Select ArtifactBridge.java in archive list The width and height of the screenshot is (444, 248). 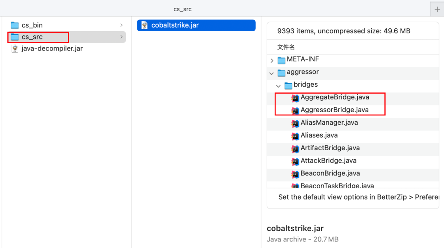click(x=353, y=149)
